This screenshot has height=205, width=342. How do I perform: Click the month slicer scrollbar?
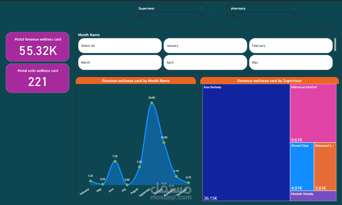coord(335,45)
